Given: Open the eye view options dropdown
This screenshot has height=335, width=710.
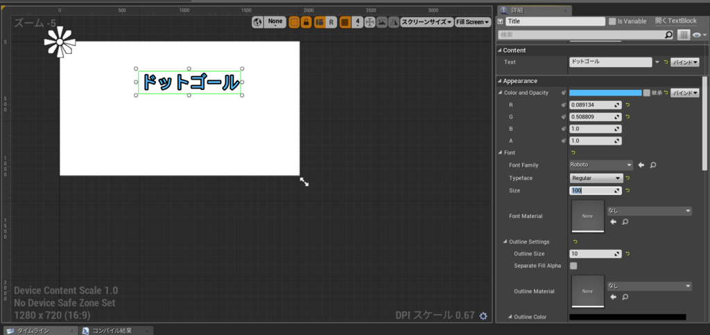Looking at the screenshot, I should point(699,35).
